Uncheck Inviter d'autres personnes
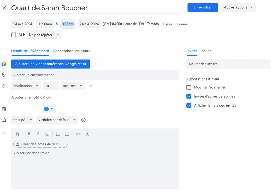Viewport: 272px width, 193px height. click(189, 96)
